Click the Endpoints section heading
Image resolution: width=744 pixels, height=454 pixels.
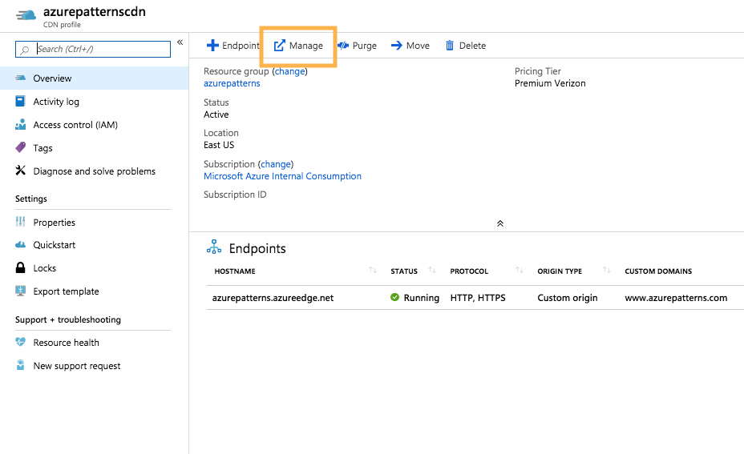[x=257, y=248]
